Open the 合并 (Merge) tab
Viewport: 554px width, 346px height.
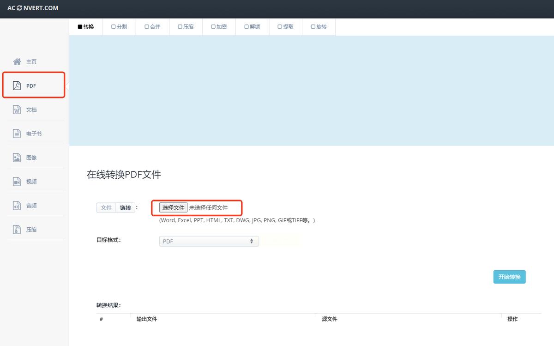[152, 26]
